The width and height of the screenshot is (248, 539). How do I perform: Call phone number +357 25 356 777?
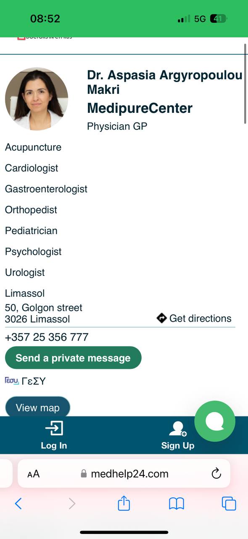click(x=47, y=337)
